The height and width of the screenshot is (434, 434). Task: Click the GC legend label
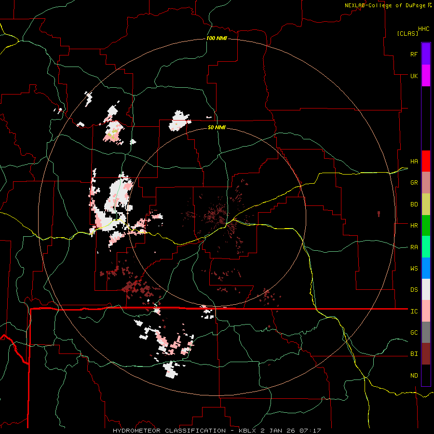[x=414, y=333]
